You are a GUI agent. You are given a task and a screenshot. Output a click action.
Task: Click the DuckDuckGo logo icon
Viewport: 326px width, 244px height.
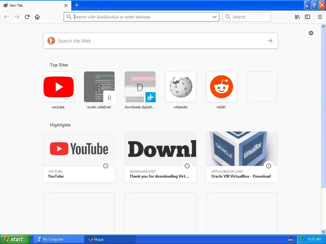51,41
